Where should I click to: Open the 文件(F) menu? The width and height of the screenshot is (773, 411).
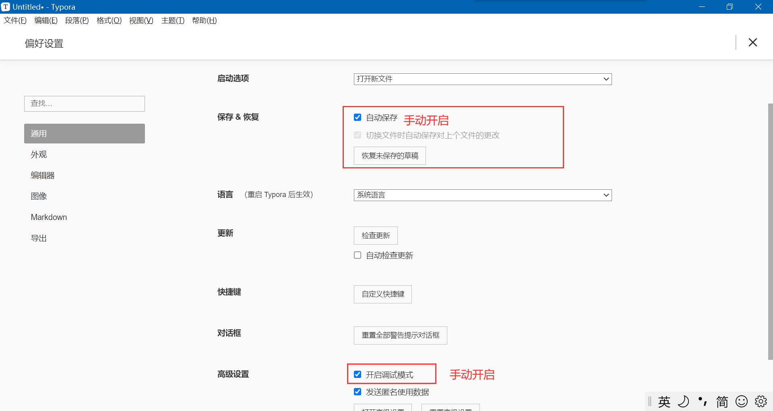tap(15, 21)
